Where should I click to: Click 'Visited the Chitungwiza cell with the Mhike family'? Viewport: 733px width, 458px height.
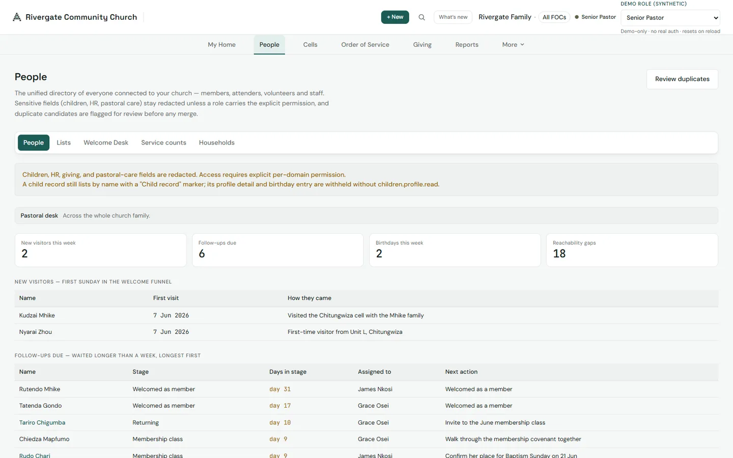356,316
